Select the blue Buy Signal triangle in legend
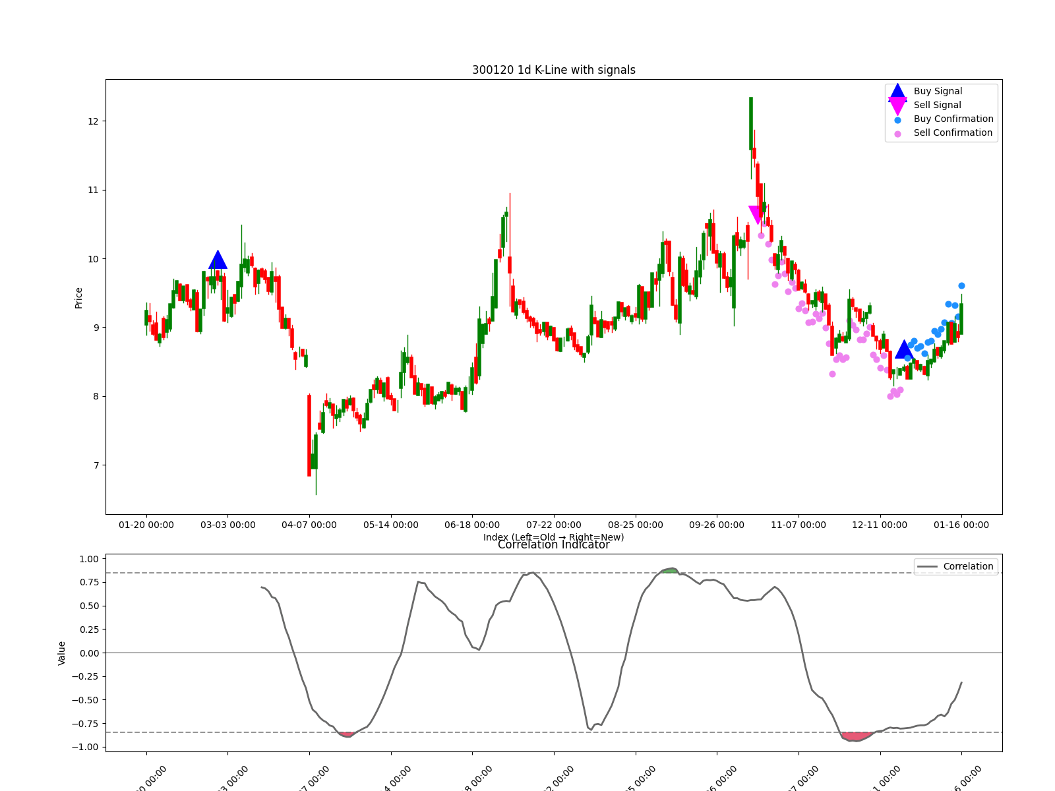1055x791 pixels. click(897, 91)
